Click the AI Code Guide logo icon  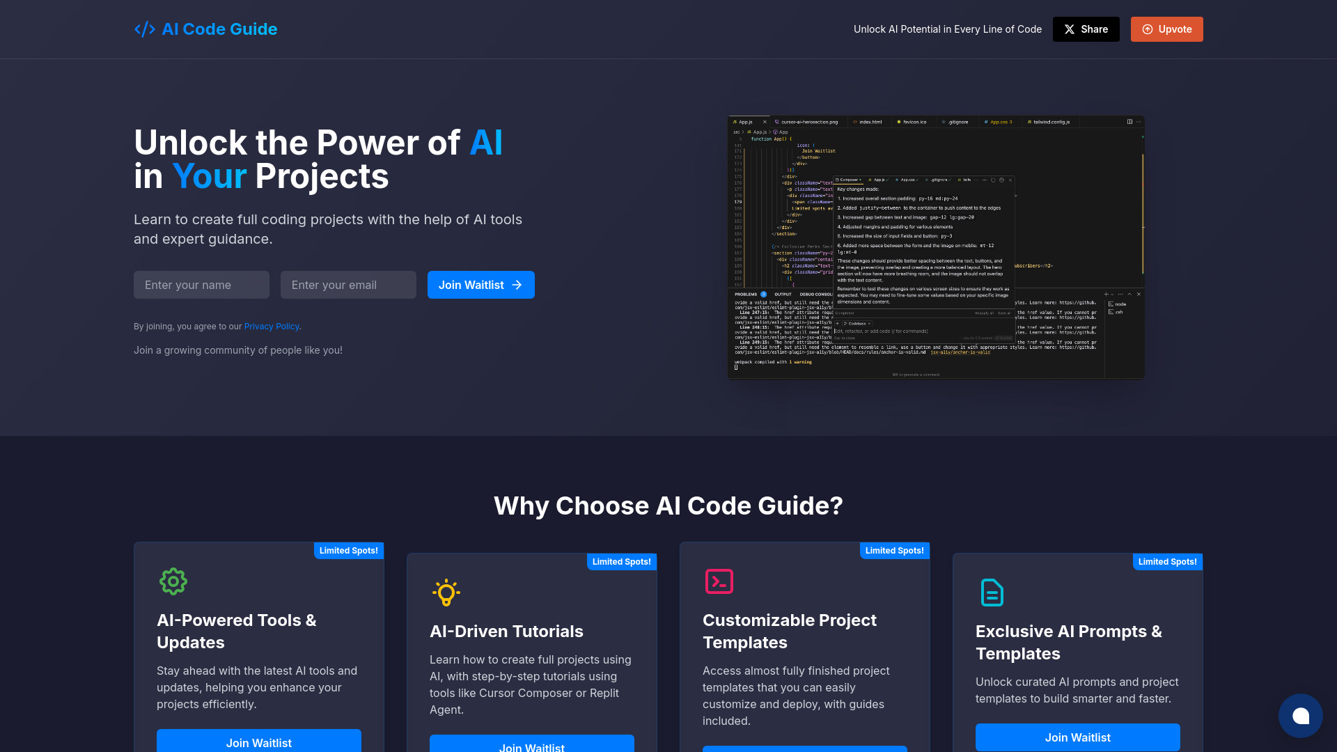143,29
